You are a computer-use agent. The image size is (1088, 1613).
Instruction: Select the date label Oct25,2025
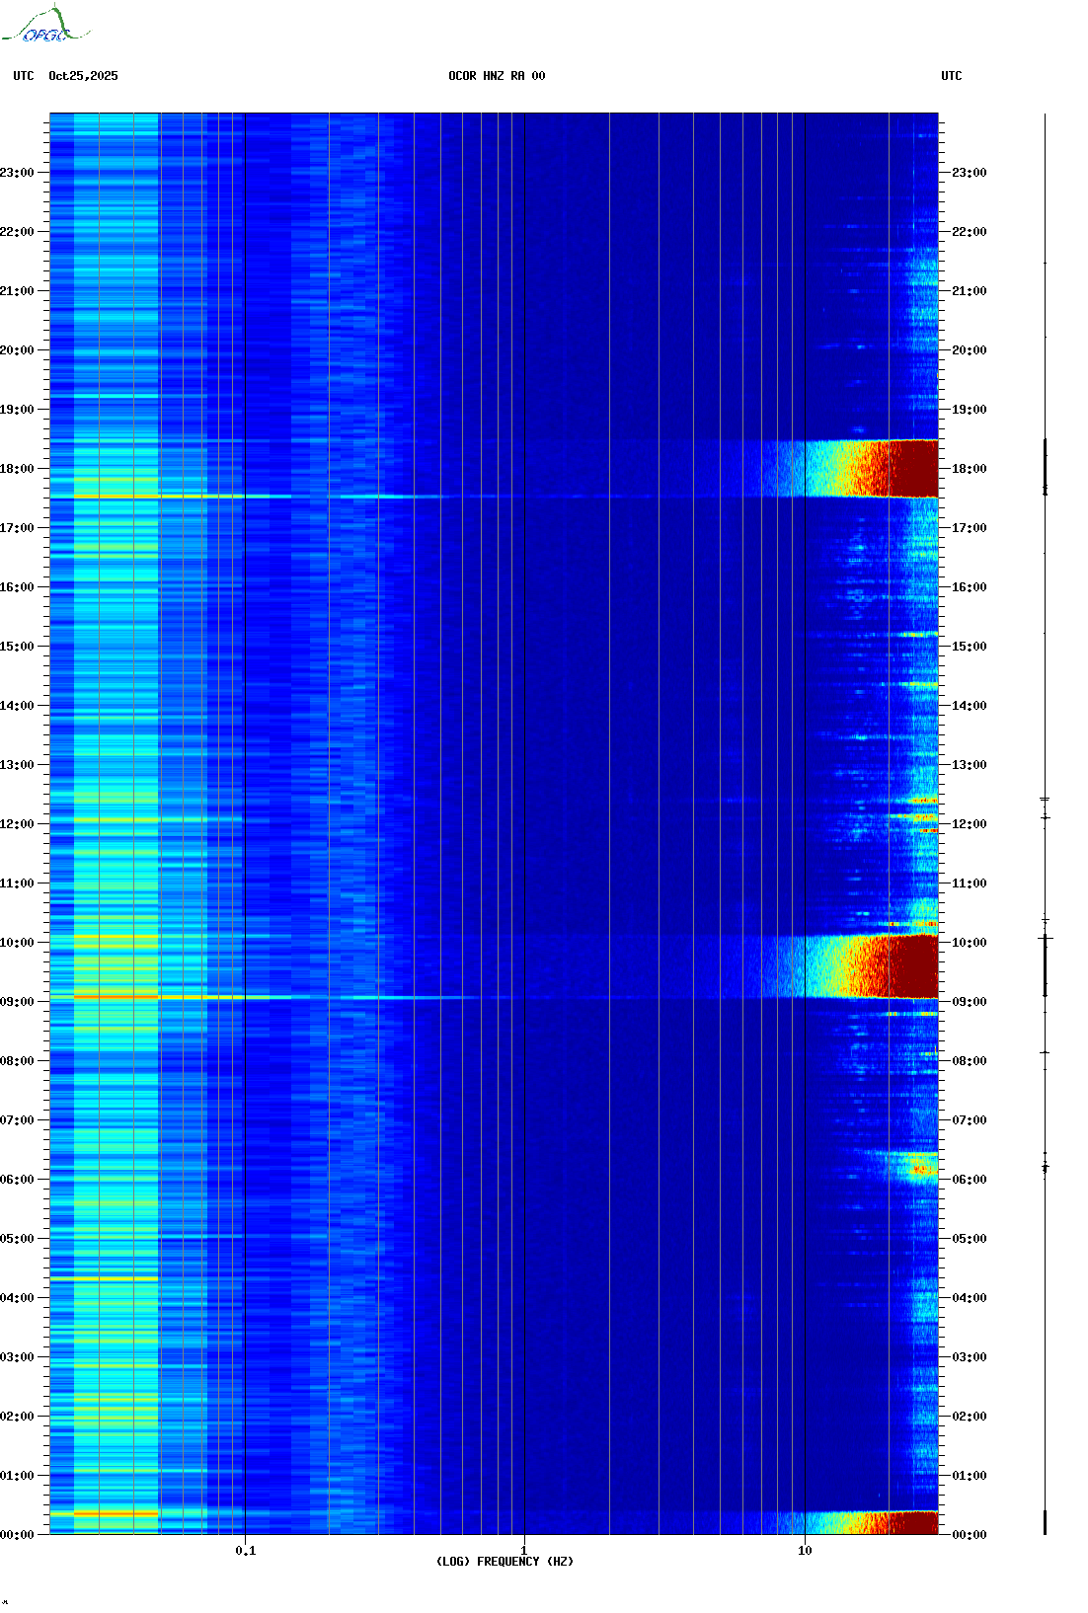coord(83,76)
